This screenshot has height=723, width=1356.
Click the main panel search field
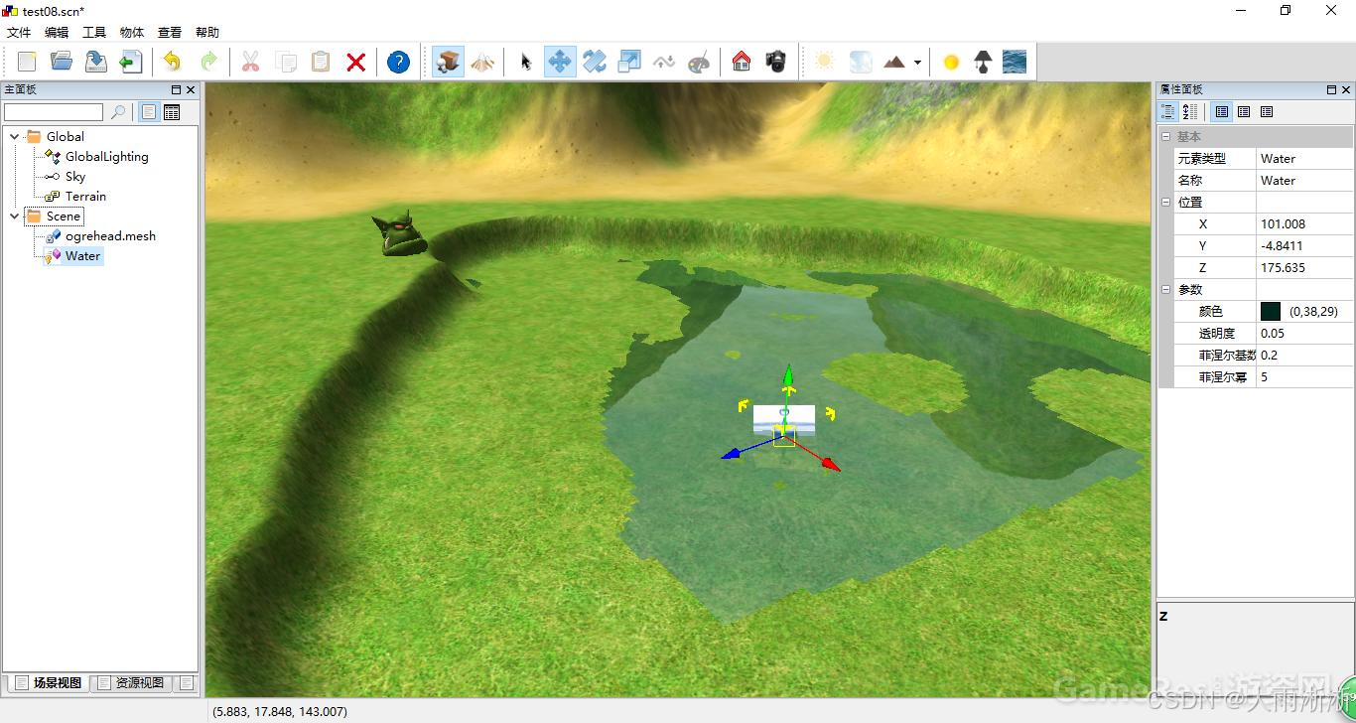(54, 112)
